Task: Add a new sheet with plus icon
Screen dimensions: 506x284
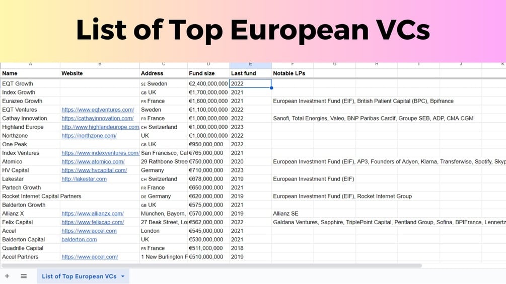Action: click(7, 276)
